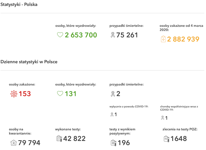Click the small ribbon under choroby współistniejące
Viewport: 206px width, 150px height.
click(163, 118)
